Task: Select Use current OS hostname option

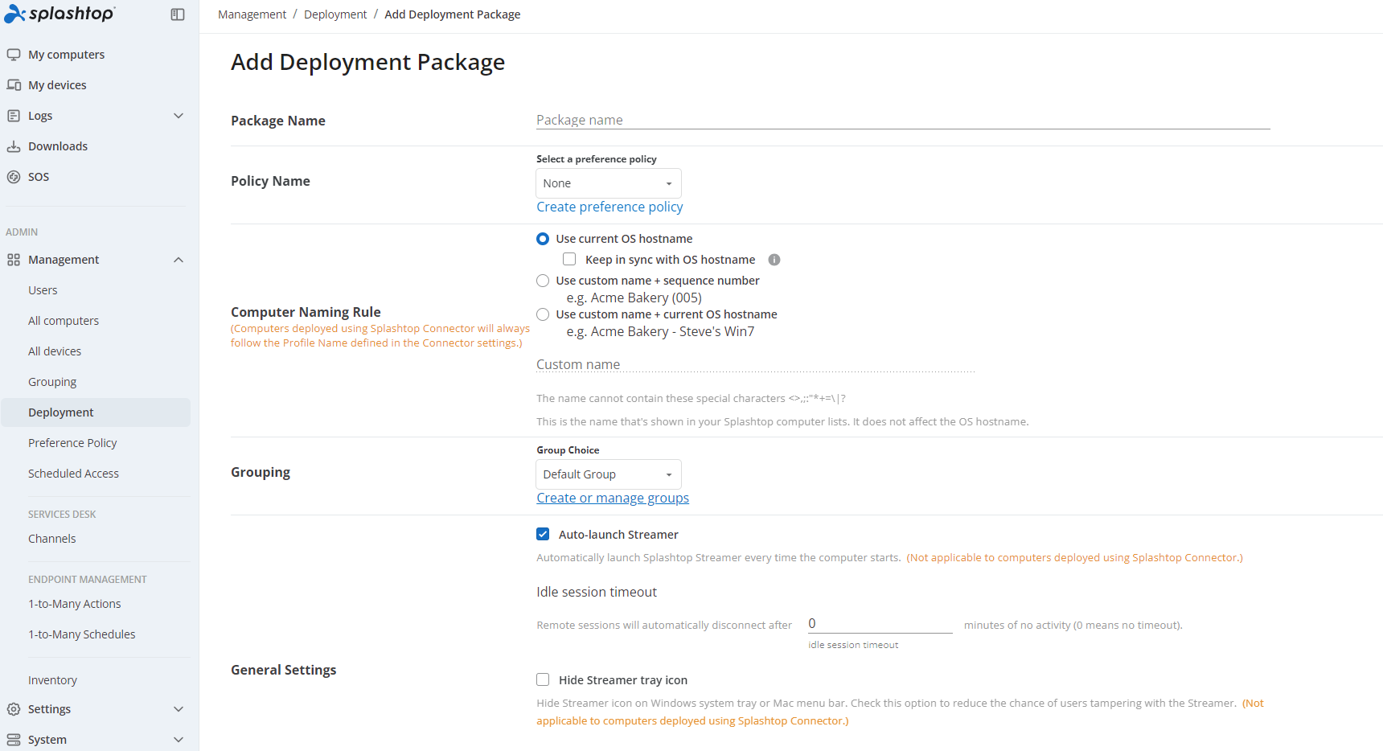Action: tap(543, 239)
